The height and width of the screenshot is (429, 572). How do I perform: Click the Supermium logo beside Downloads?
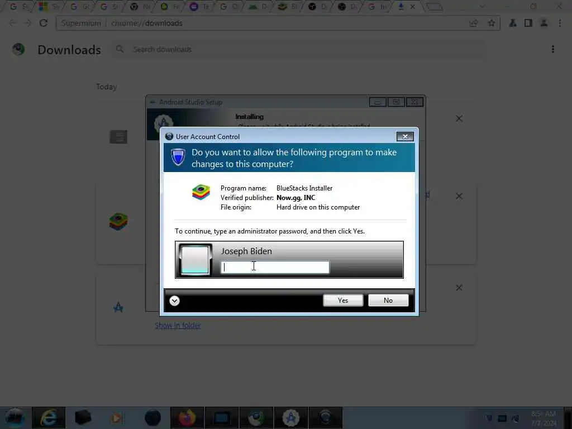(x=18, y=49)
